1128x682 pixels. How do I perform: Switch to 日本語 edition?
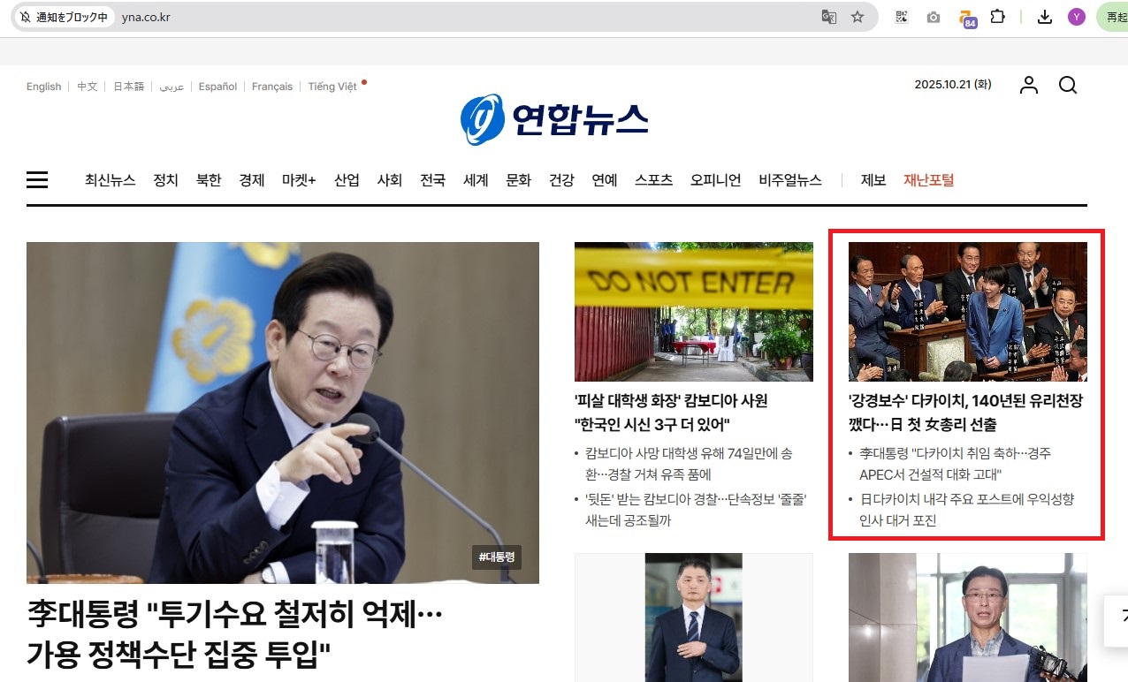click(x=128, y=87)
